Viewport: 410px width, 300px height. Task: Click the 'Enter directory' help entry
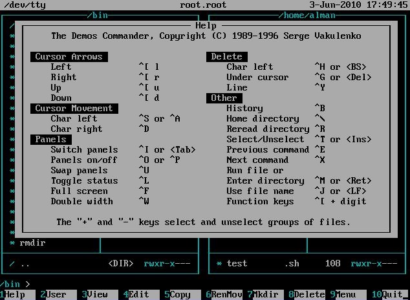pos(265,181)
